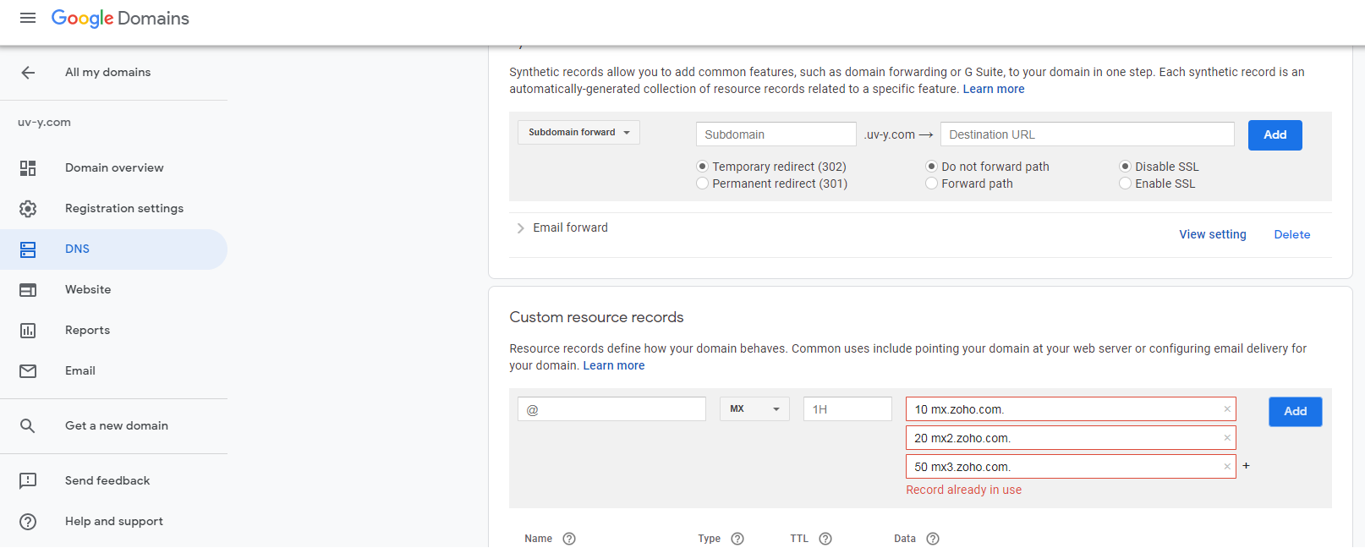The image size is (1365, 548).
Task: Edit the 50 mx3.zoho.com. data field
Action: pos(1071,467)
